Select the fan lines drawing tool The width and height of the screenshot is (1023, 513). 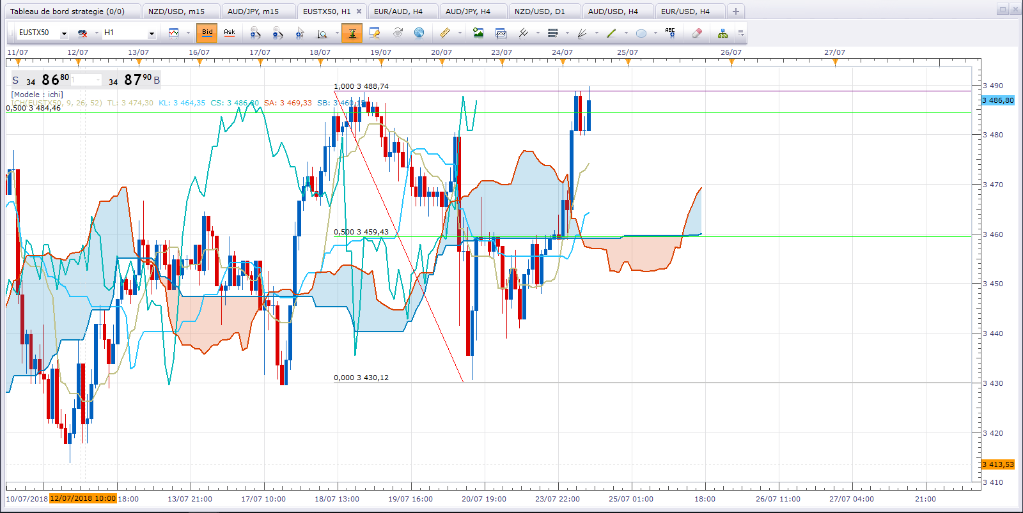582,33
